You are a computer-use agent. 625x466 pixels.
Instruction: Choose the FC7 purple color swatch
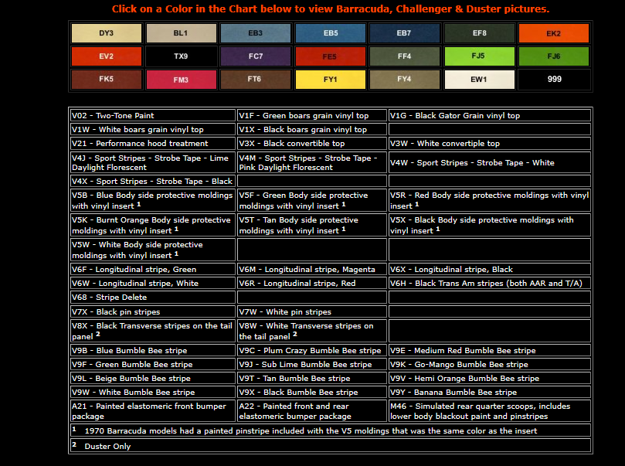coord(256,56)
